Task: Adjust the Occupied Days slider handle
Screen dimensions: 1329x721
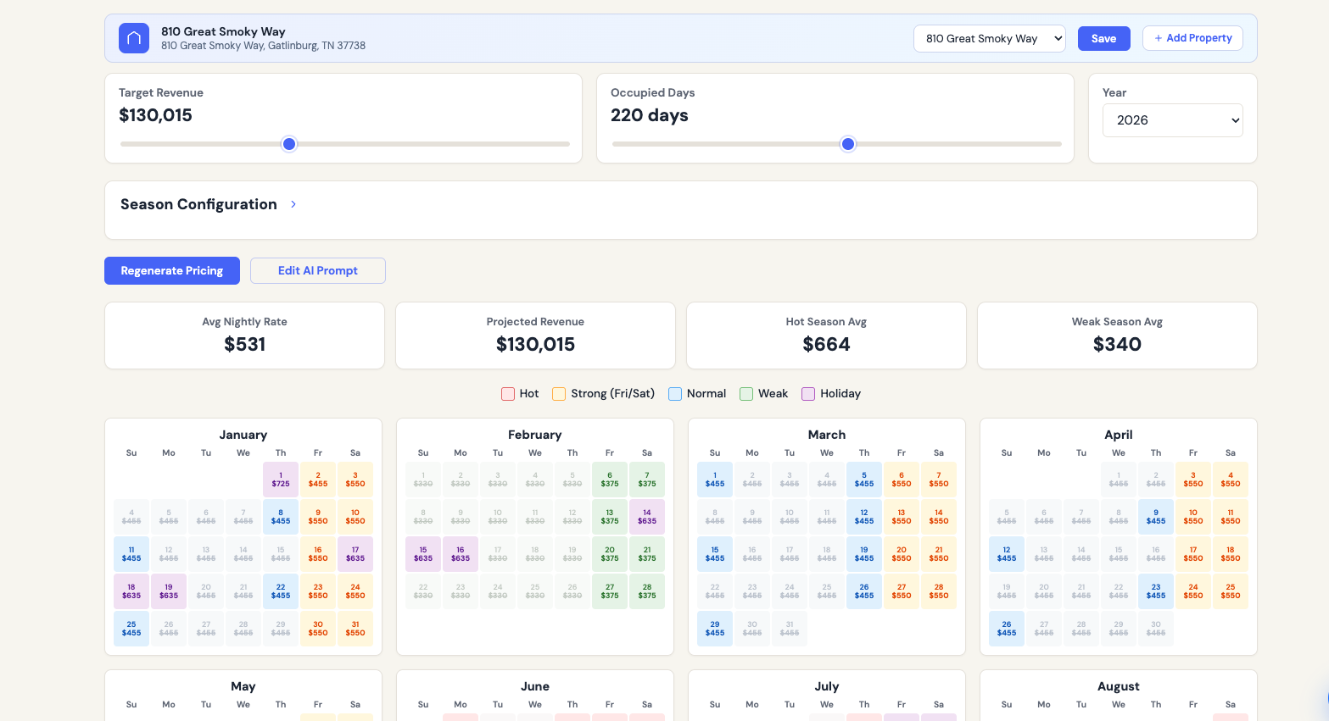Action: pos(848,144)
